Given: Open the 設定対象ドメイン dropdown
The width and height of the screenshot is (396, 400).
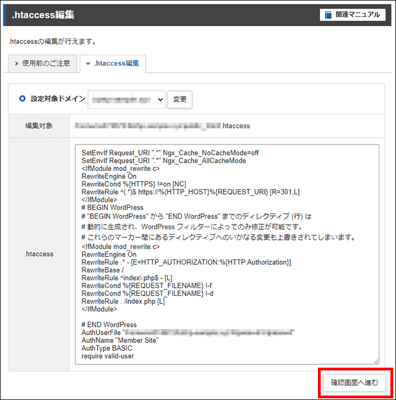Looking at the screenshot, I should 127,99.
